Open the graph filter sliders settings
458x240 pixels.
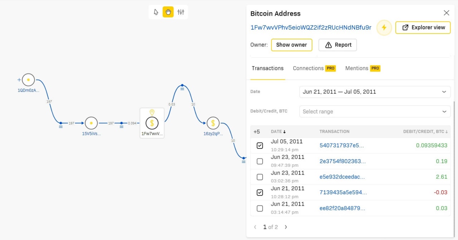pos(181,12)
